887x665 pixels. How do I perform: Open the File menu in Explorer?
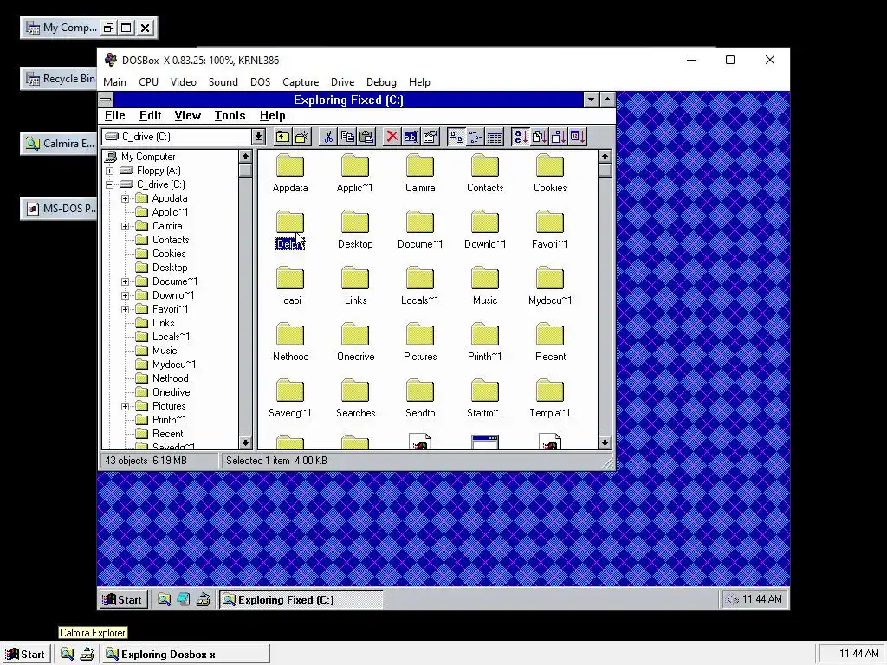point(115,115)
